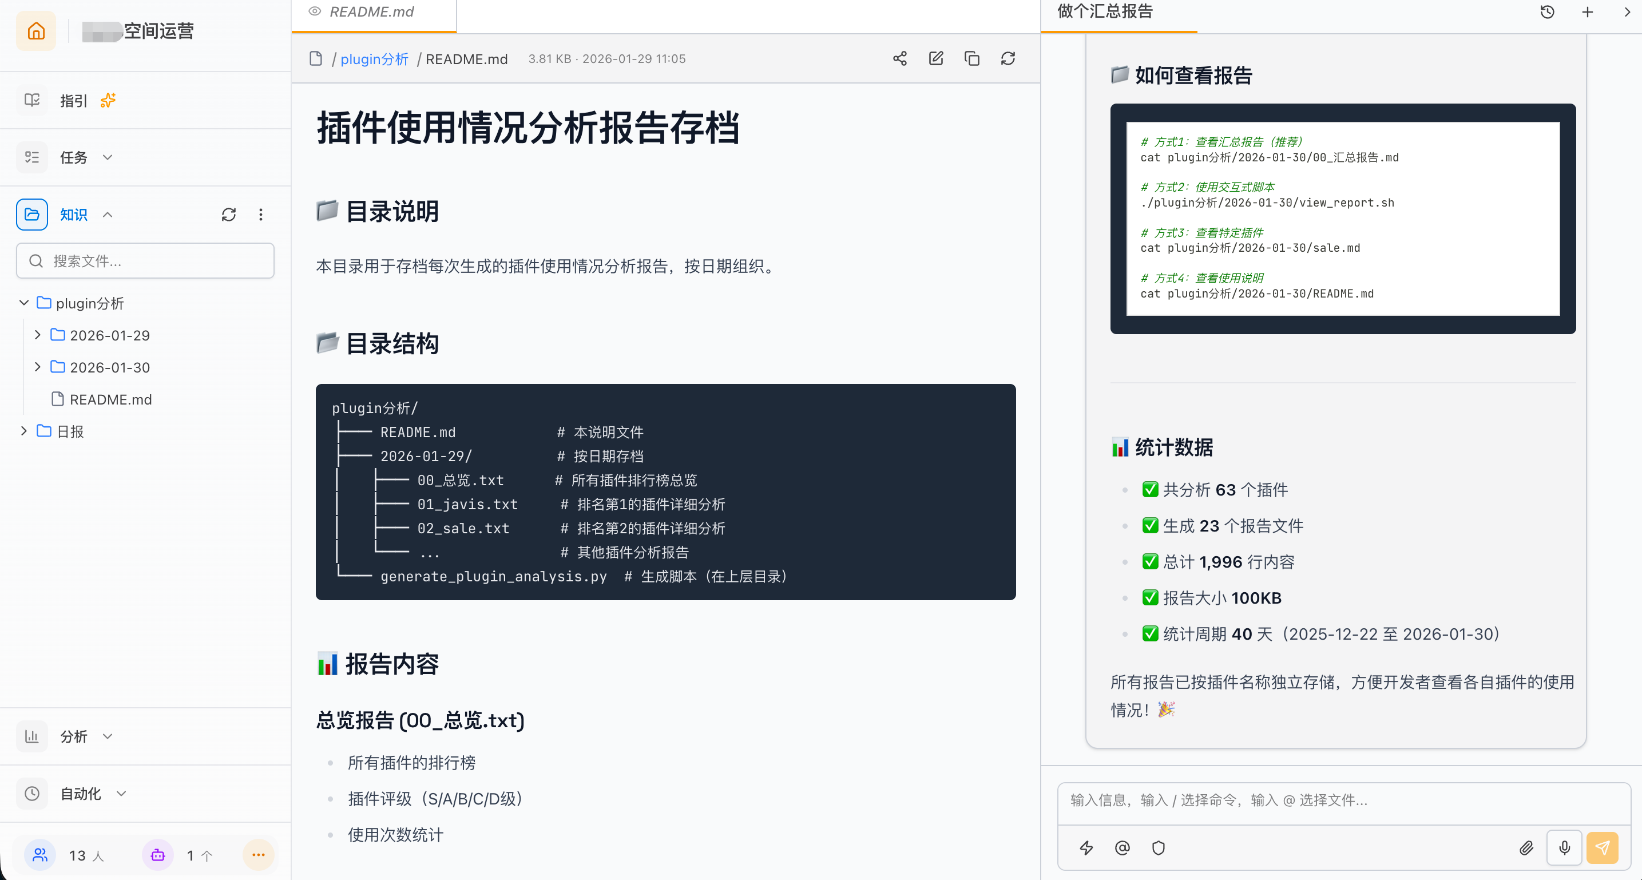Open the robot/bot panel at bottom left

[x=157, y=855]
